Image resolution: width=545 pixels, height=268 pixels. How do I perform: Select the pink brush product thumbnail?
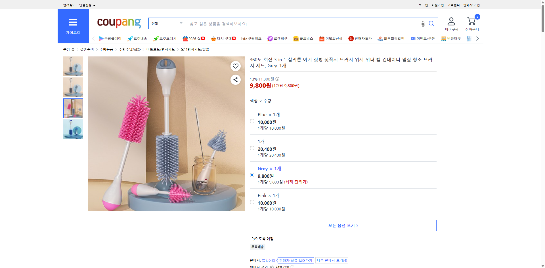pos(73,108)
